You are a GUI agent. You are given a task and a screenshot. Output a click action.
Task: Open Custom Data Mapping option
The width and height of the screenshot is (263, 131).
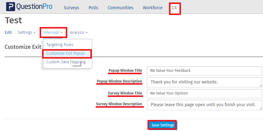pyautogui.click(x=65, y=62)
